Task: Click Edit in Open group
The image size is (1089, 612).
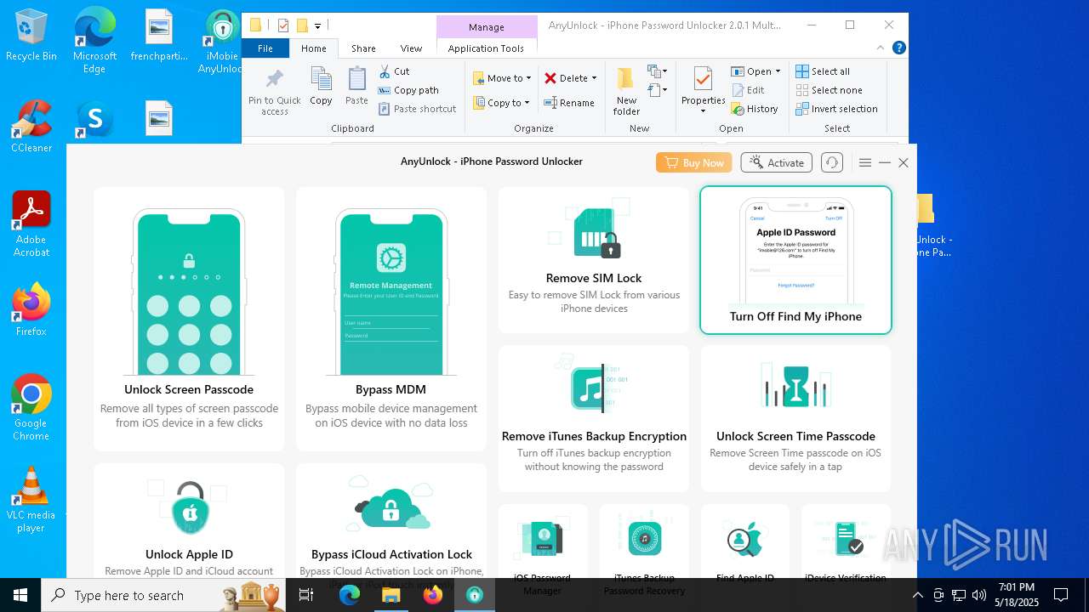Action: pyautogui.click(x=748, y=90)
